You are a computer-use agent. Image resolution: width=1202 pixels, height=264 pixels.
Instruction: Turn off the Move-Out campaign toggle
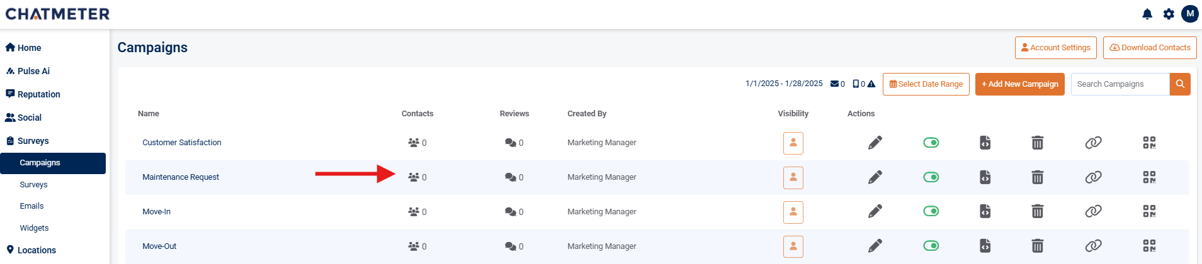[931, 246]
